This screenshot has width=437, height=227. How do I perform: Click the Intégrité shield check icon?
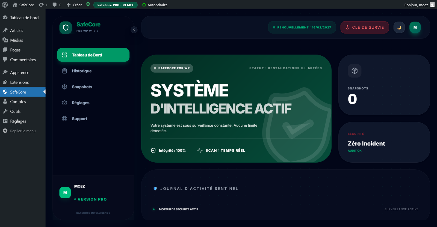coord(153,150)
